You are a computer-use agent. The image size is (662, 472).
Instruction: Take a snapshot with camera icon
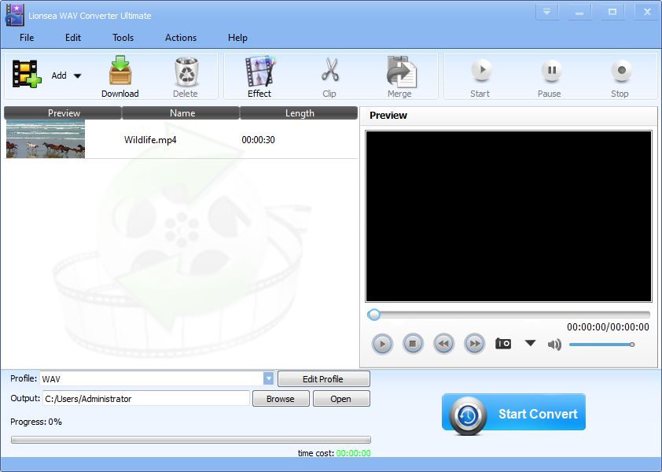503,344
